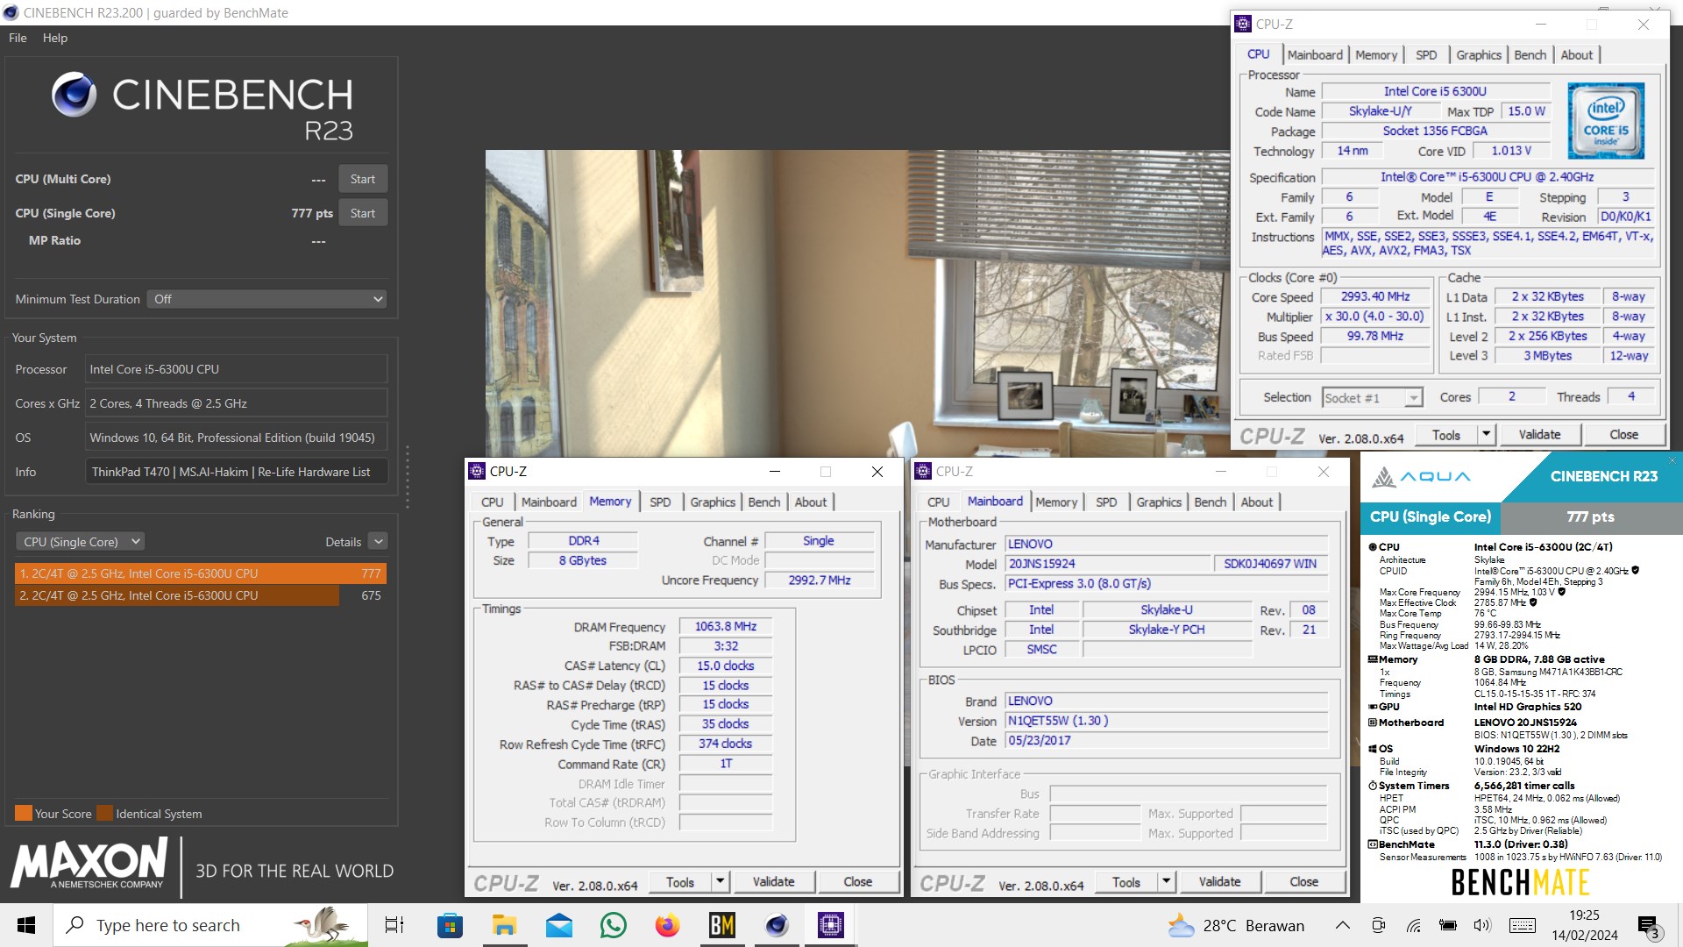Image resolution: width=1683 pixels, height=947 pixels.
Task: Open the network status tray icon
Action: click(x=1414, y=925)
